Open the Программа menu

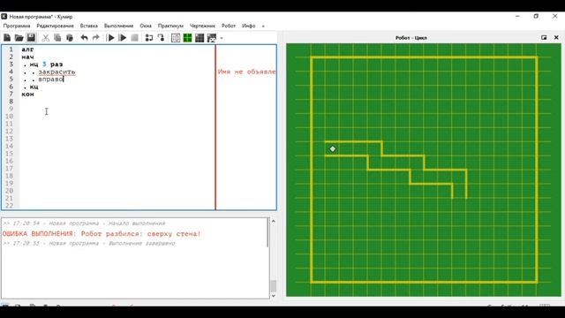click(17, 26)
